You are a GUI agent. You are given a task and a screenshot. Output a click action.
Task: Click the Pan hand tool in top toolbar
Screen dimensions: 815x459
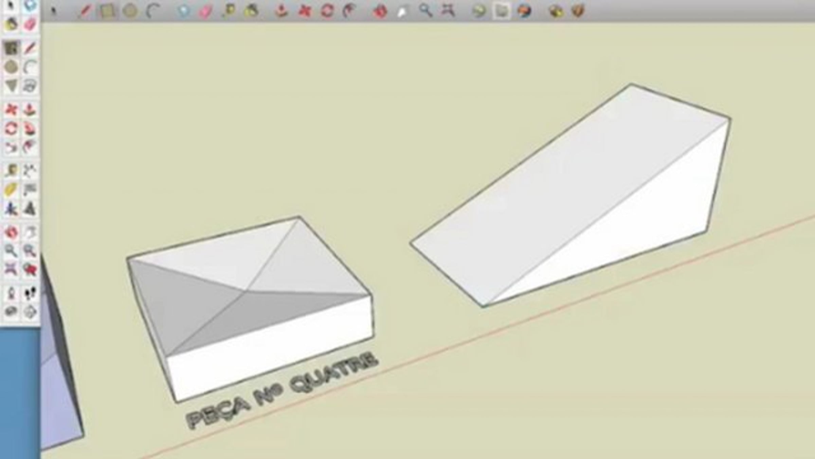[x=402, y=12]
